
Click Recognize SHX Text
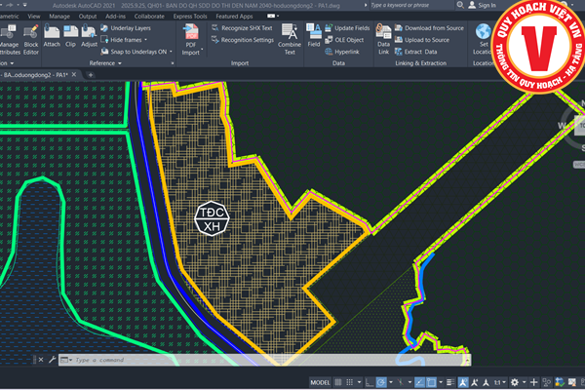(x=245, y=28)
